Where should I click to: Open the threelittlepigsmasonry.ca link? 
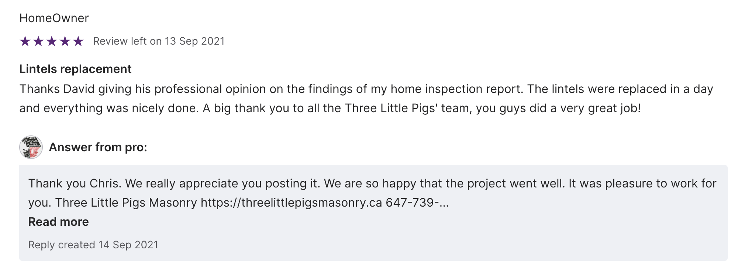click(x=291, y=203)
